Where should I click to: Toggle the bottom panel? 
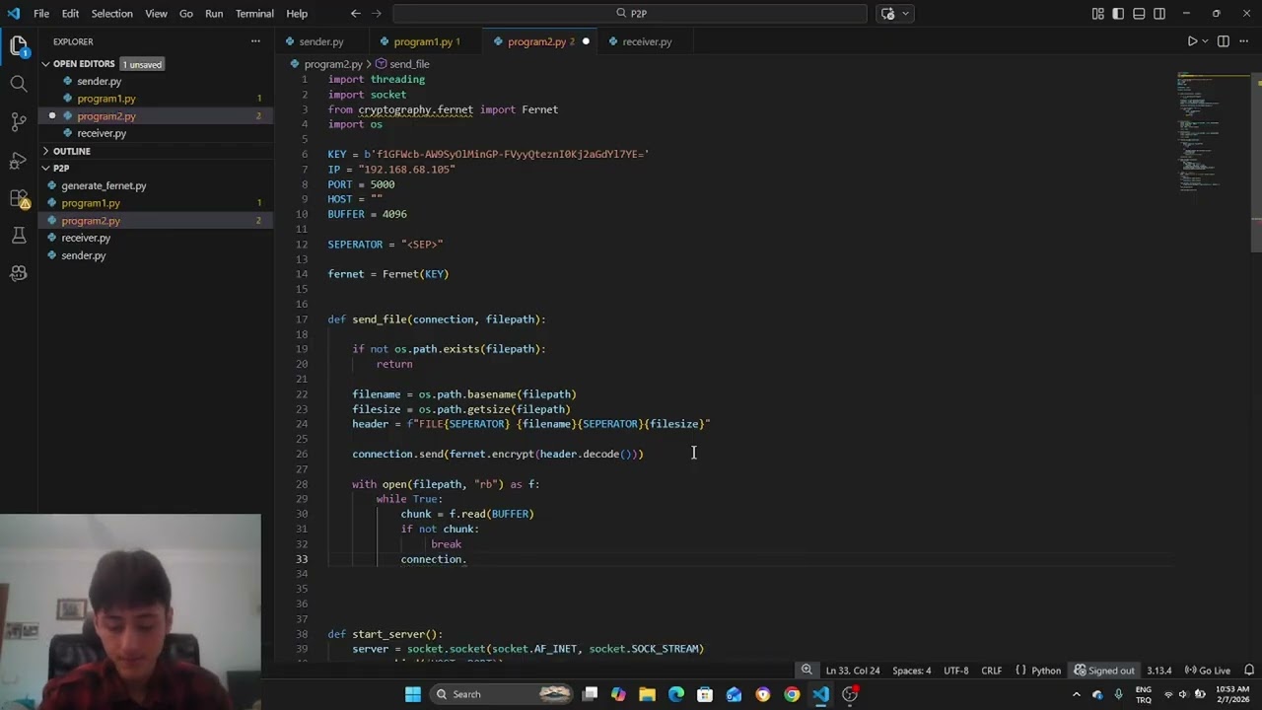click(x=1139, y=14)
